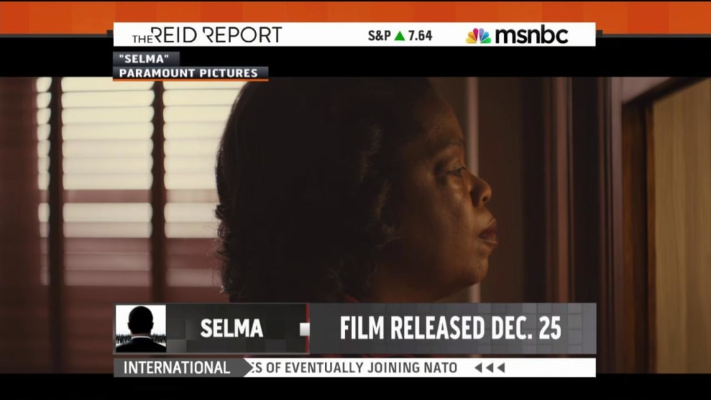This screenshot has height=400, width=711.
Task: Click the triple left arrows in the ticker
Action: coord(490,368)
